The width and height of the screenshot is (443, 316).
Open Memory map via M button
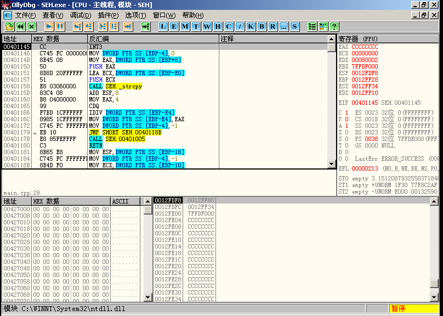[185, 26]
